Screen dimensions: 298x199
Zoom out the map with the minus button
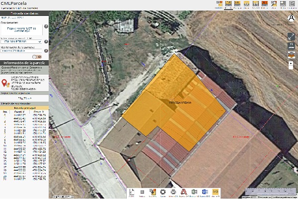(291, 68)
